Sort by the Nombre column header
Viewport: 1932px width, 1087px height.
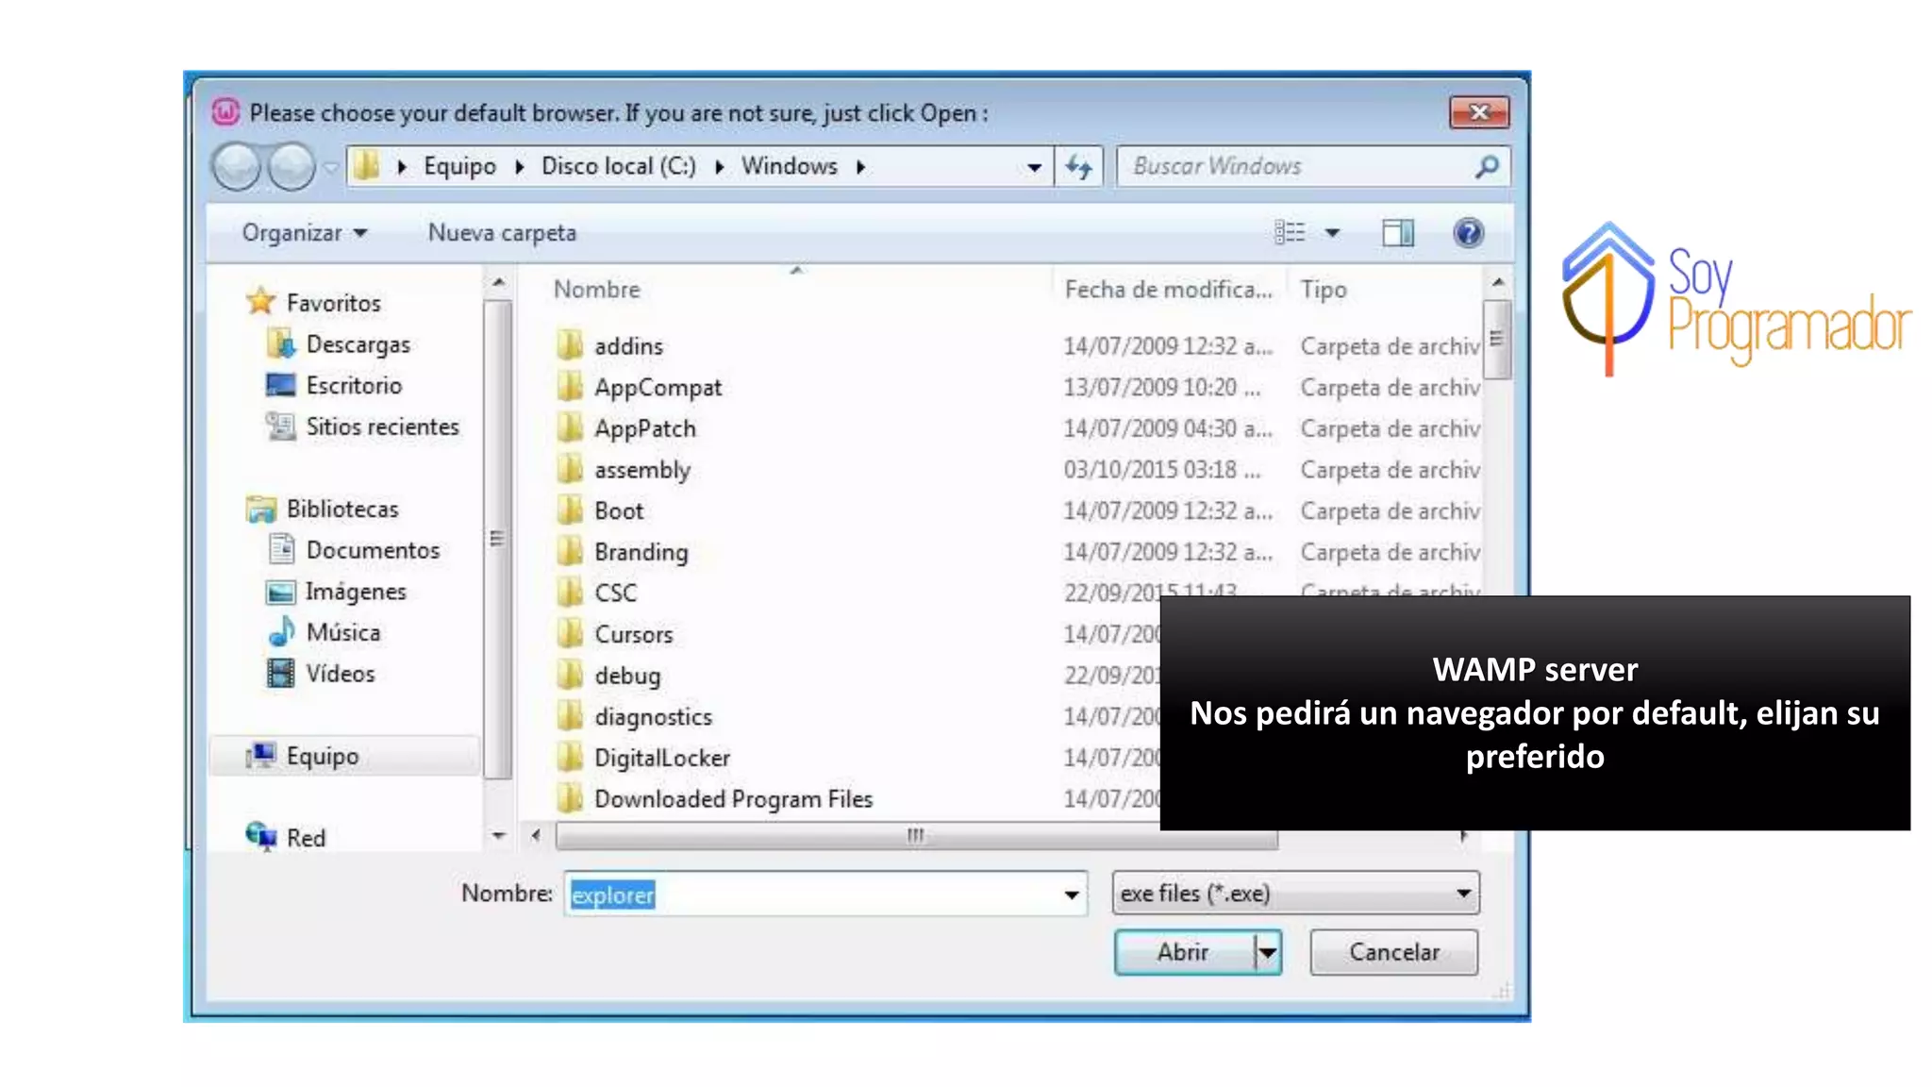(x=596, y=289)
